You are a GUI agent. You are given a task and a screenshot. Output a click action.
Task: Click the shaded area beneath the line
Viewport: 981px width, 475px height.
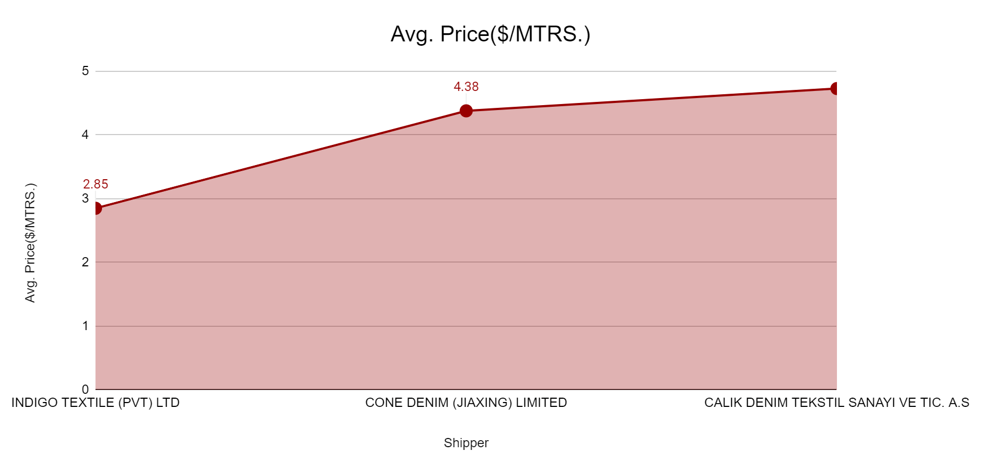466,272
